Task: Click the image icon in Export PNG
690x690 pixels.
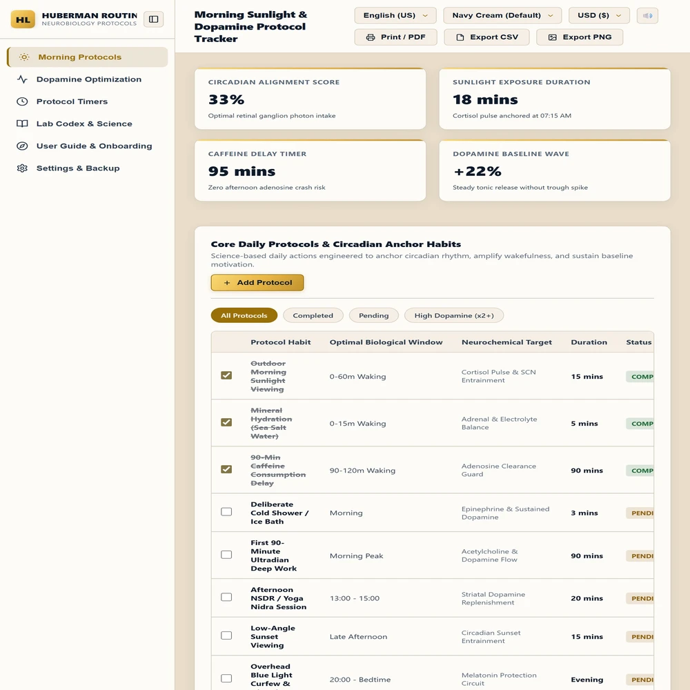Action: 552,37
